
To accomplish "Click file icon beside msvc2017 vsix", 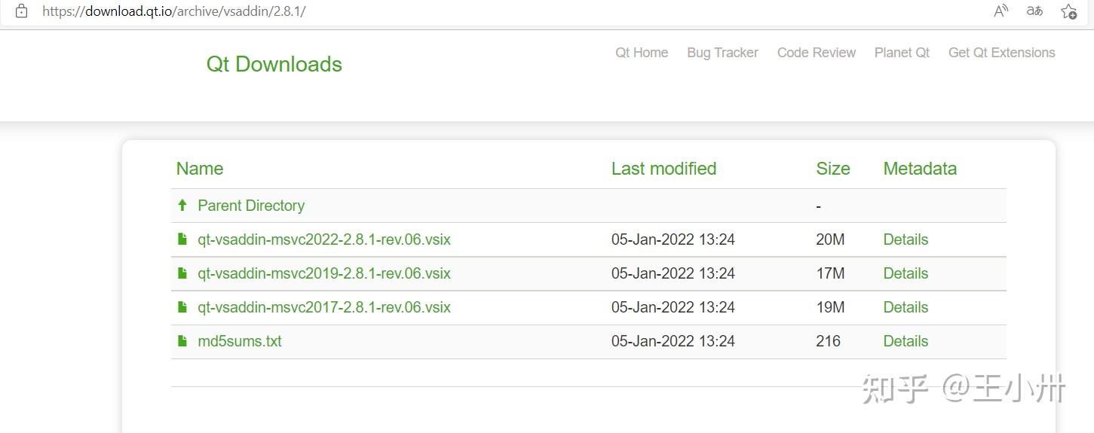I will 182,307.
